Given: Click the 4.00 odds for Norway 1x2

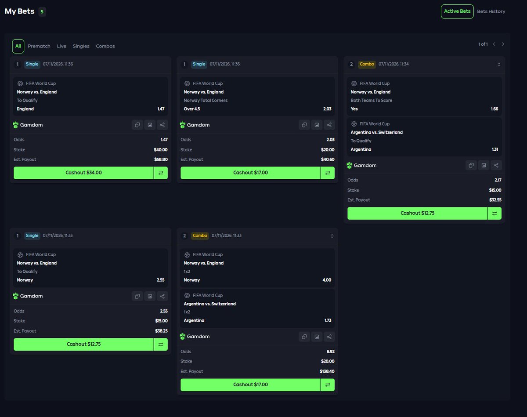Looking at the screenshot, I should pos(327,280).
